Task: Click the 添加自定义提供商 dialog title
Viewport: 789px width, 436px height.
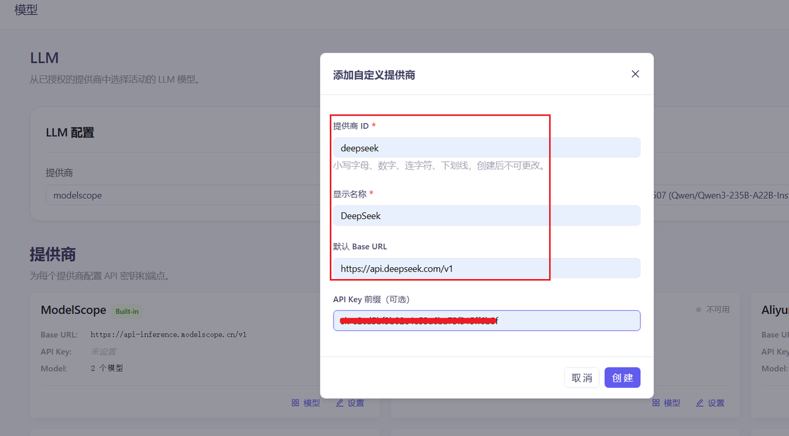Action: coord(374,75)
